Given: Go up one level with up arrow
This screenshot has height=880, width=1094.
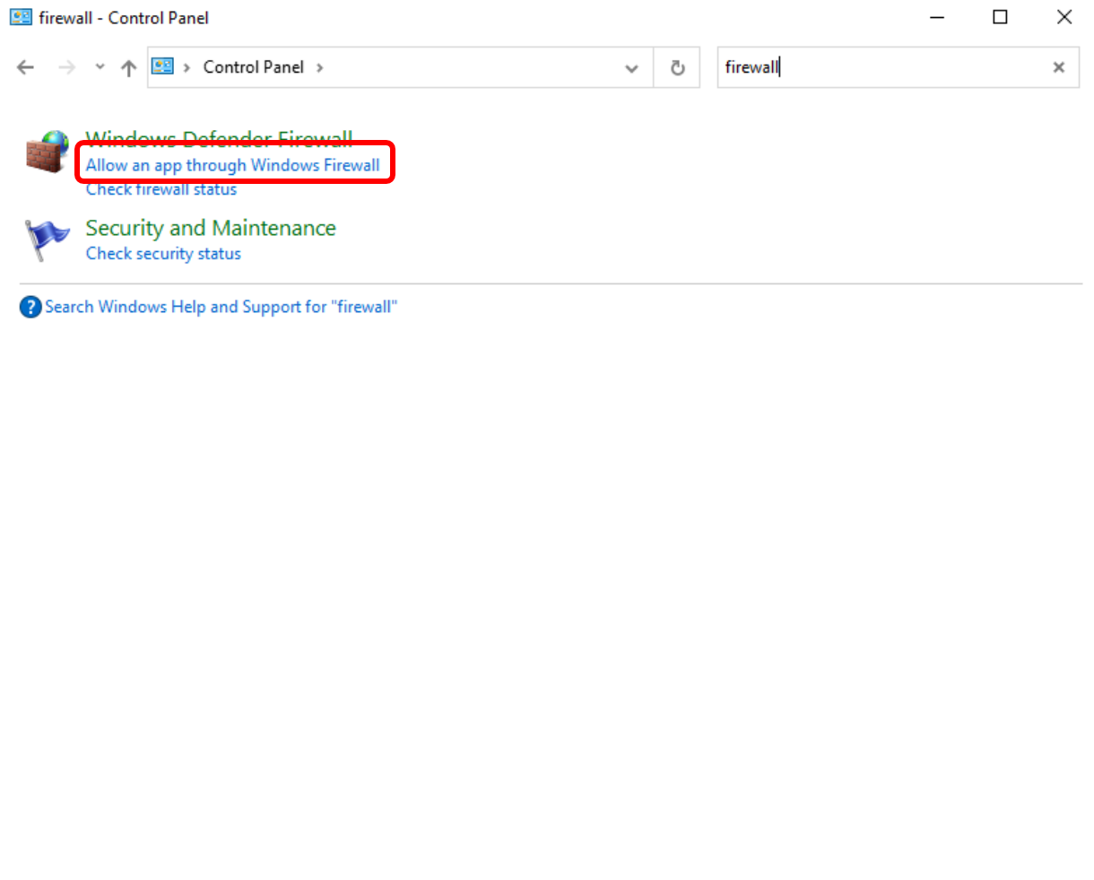Looking at the screenshot, I should click(129, 67).
